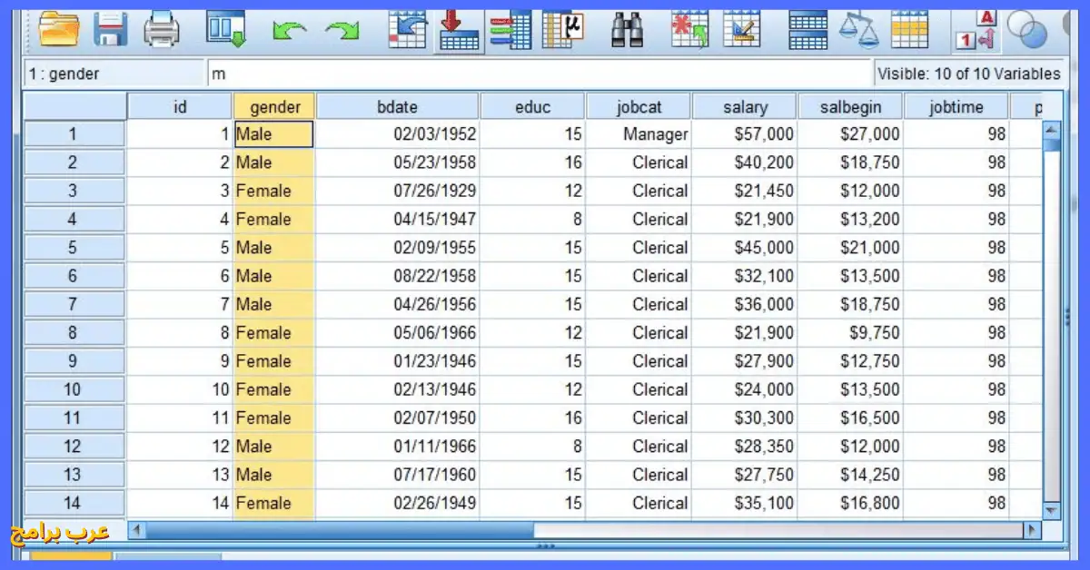Open the Variables info icon

tap(510, 31)
